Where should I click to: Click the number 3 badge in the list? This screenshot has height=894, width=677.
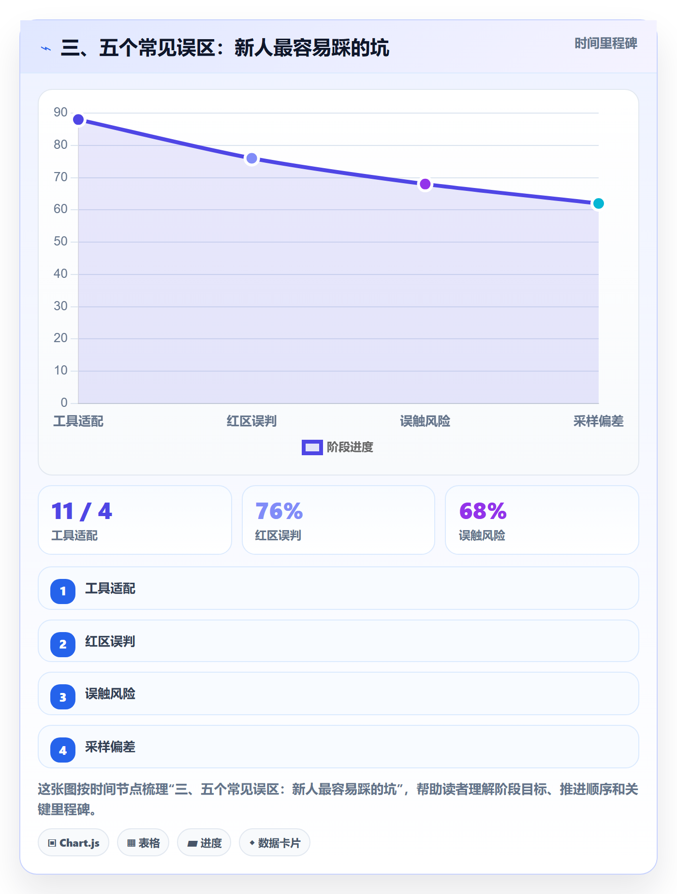[63, 697]
